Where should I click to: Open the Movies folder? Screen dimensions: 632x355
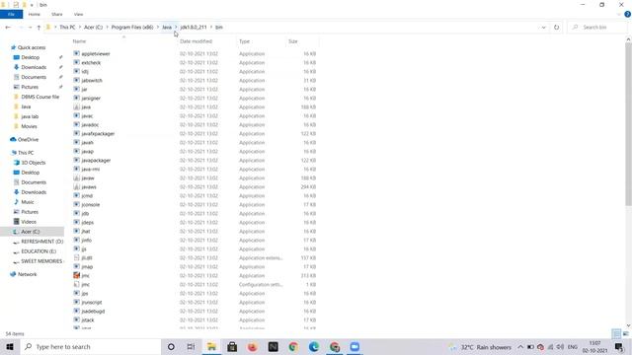[x=29, y=126]
